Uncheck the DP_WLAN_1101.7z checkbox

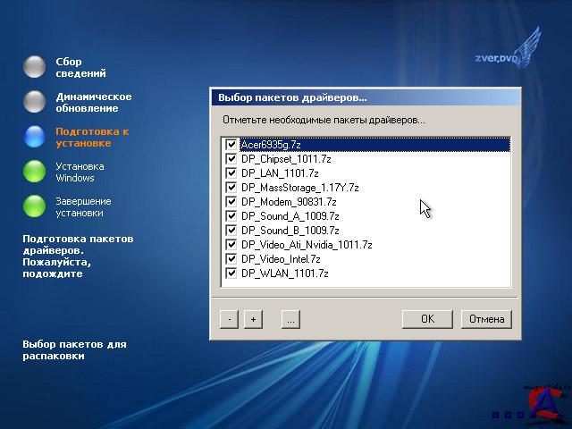click(x=232, y=273)
